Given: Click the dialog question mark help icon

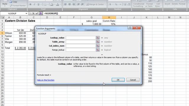Looking at the screenshot, I should 130,28.
